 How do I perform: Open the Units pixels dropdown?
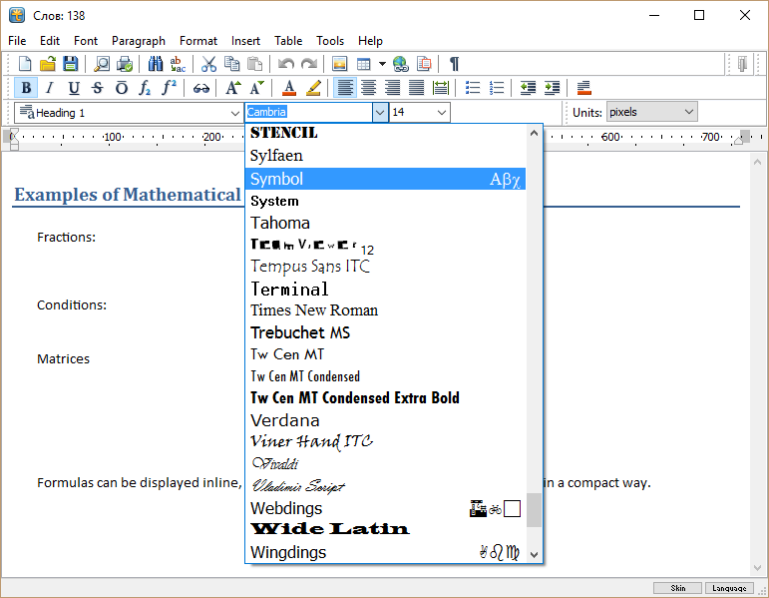point(689,113)
